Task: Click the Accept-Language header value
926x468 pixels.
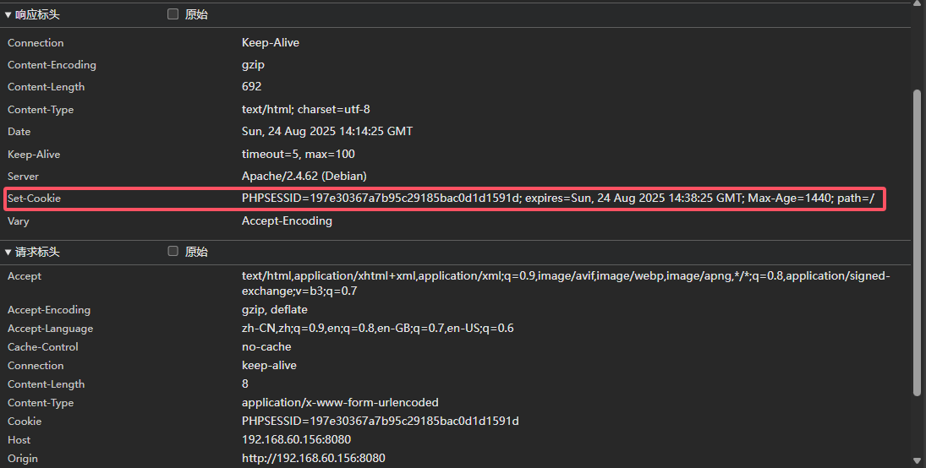Action: (x=377, y=329)
